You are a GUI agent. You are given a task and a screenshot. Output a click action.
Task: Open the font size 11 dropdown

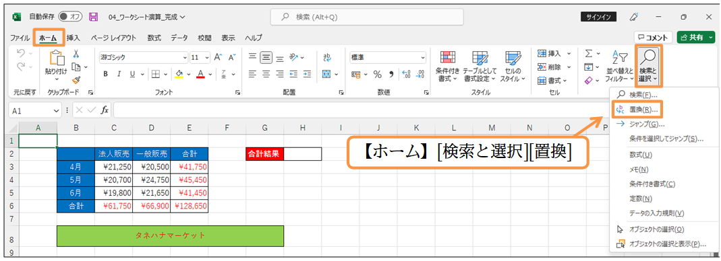click(x=206, y=58)
